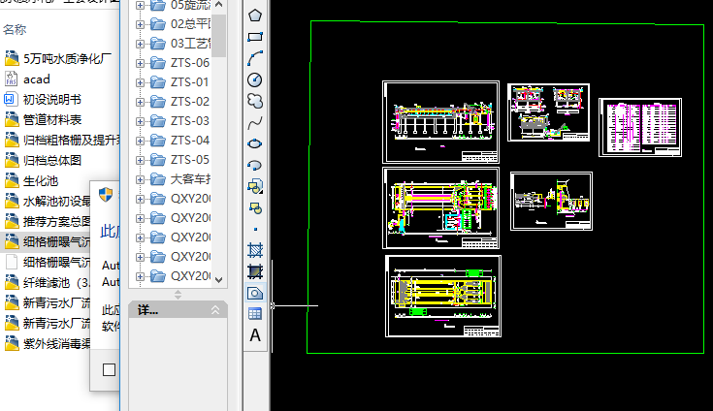Expand the ZTS-04 folder node
Image resolution: width=713 pixels, height=411 pixels.
click(140, 141)
